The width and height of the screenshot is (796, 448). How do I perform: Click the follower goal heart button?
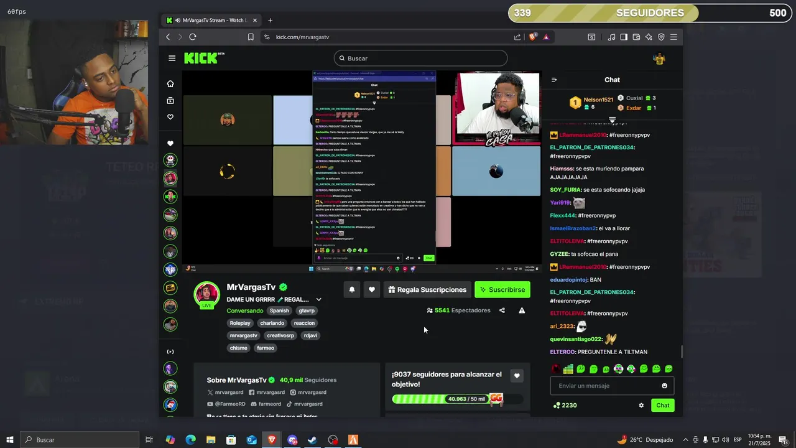coord(517,376)
